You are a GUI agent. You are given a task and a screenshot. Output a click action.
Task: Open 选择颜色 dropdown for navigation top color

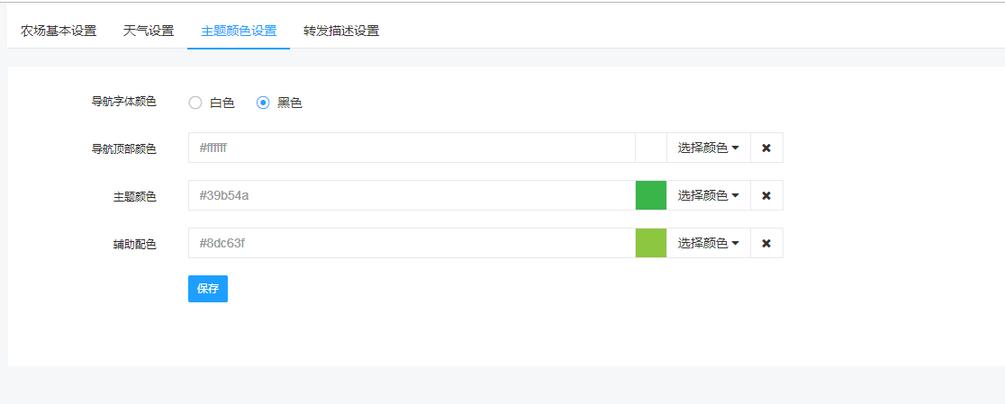pyautogui.click(x=708, y=148)
